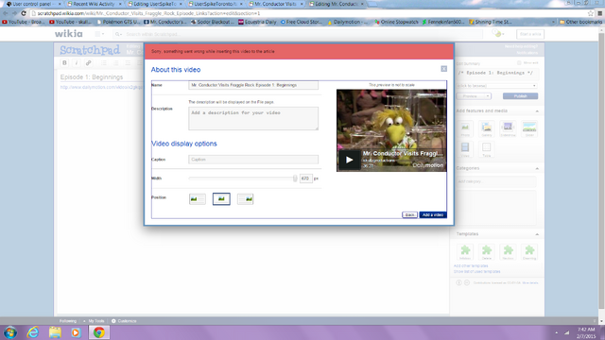Insert the Infobox template
Viewport: 605px width, 340px height.
(465, 252)
